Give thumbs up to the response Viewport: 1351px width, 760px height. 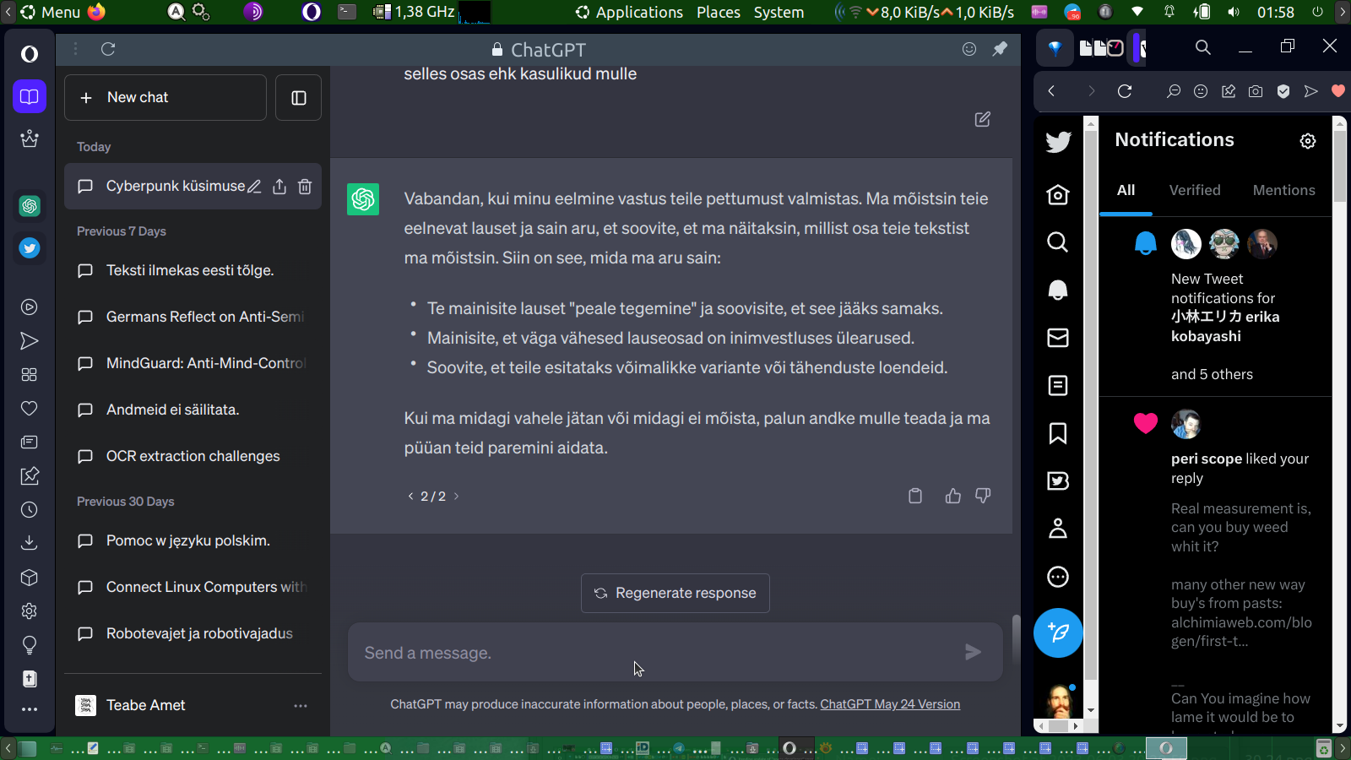click(953, 496)
